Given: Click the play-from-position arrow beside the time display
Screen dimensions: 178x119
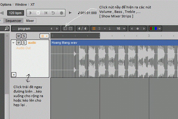Looking at the screenshot, I should coord(70,13).
